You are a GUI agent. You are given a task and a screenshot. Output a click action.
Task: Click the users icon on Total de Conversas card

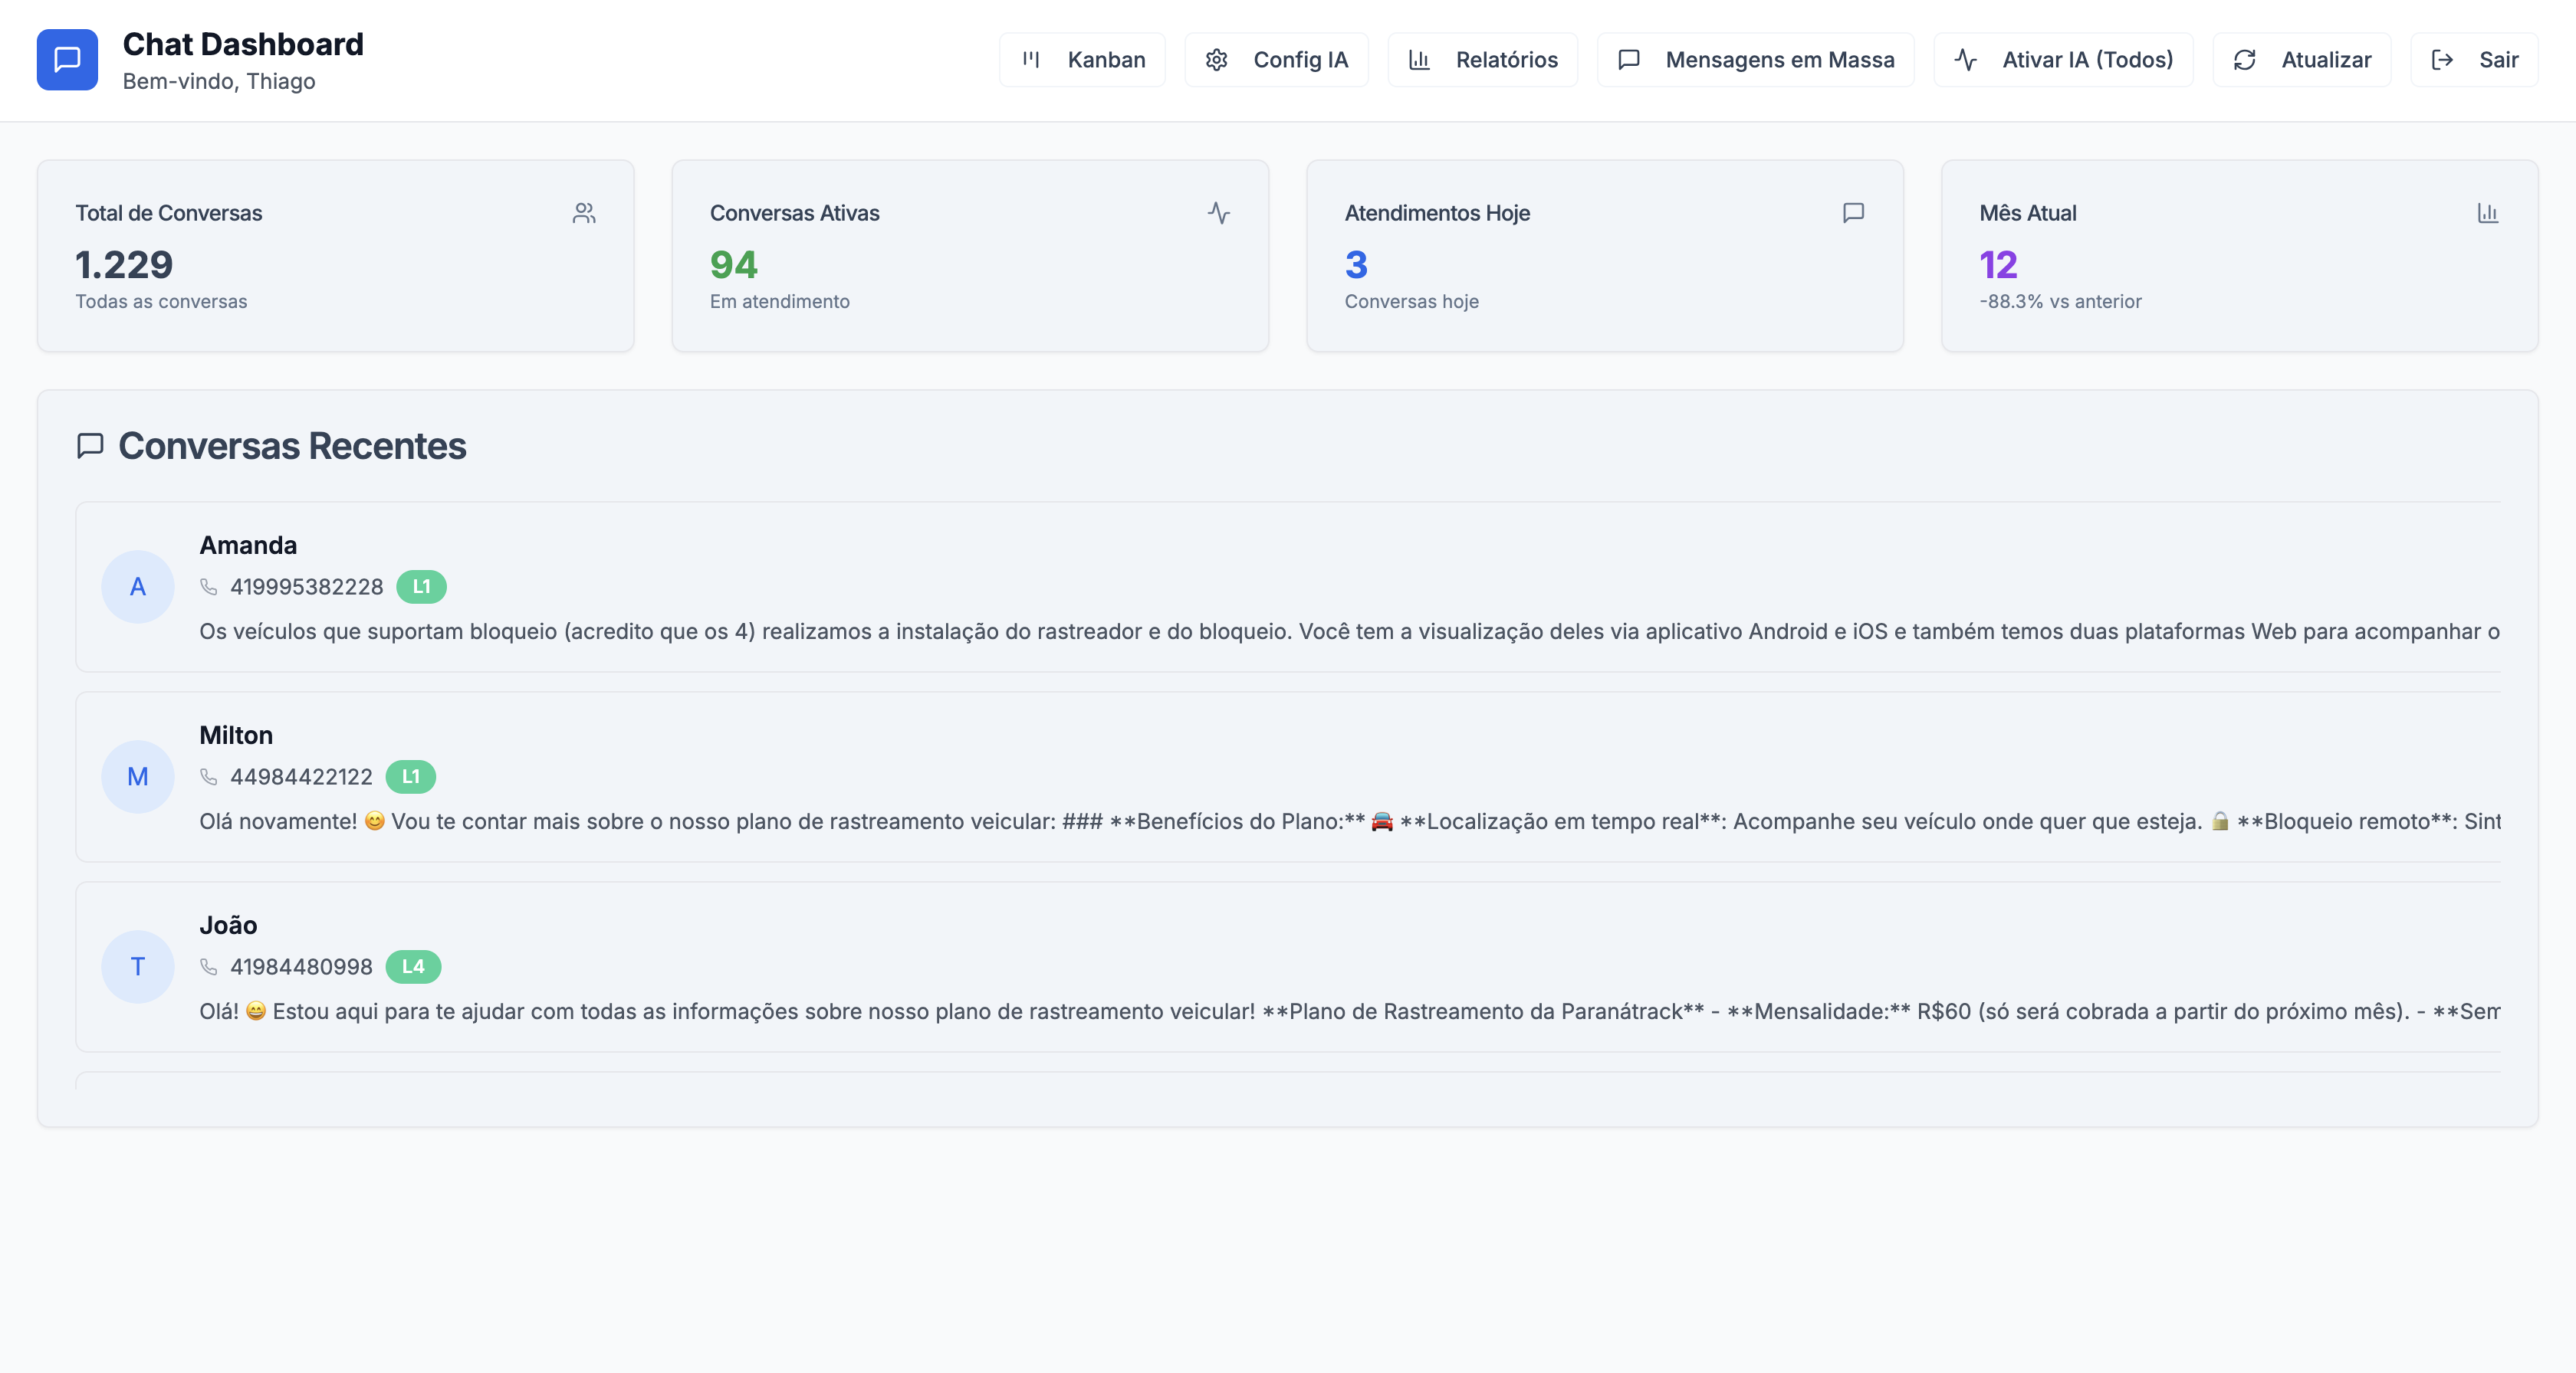click(x=584, y=211)
